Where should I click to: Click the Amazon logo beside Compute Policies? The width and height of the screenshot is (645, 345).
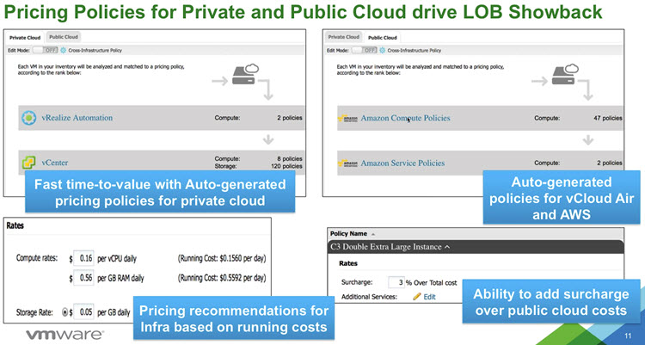click(347, 118)
